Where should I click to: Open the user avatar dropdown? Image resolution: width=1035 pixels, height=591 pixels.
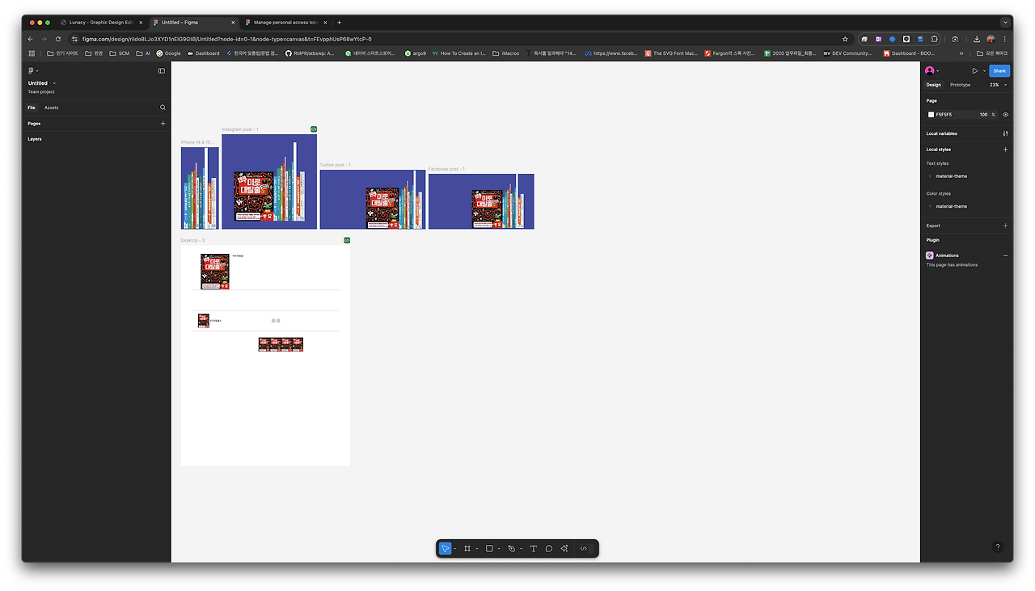pos(932,71)
